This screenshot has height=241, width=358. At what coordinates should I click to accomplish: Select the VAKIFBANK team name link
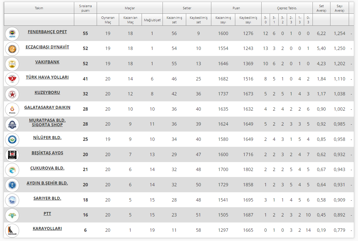[x=47, y=62]
